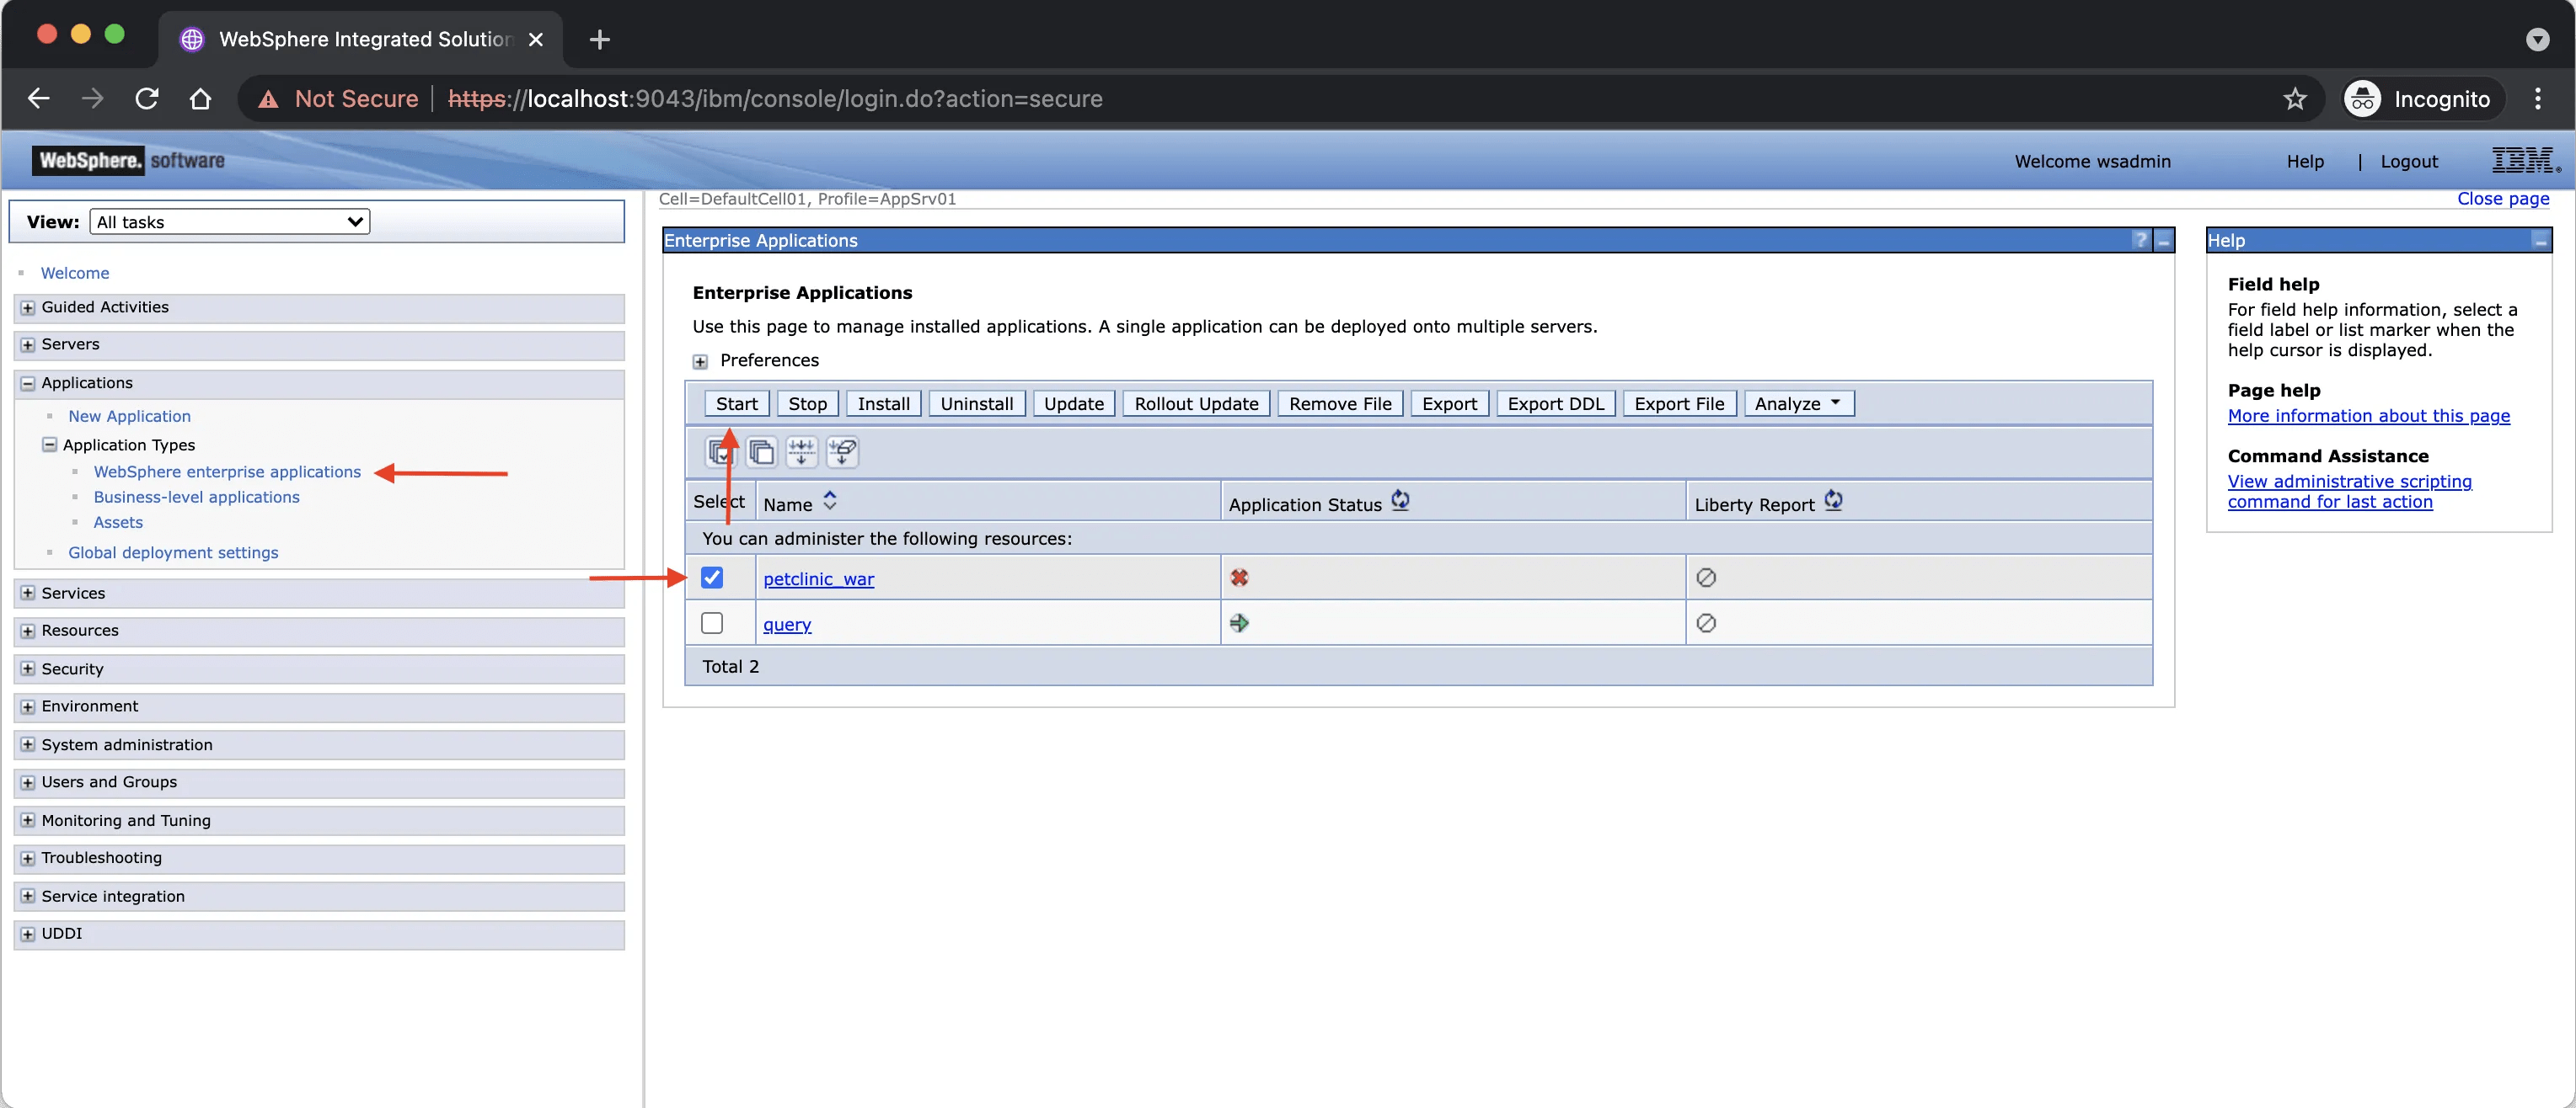Viewport: 2576px width, 1108px height.
Task: Open New Application in navigation
Action: (x=129, y=416)
